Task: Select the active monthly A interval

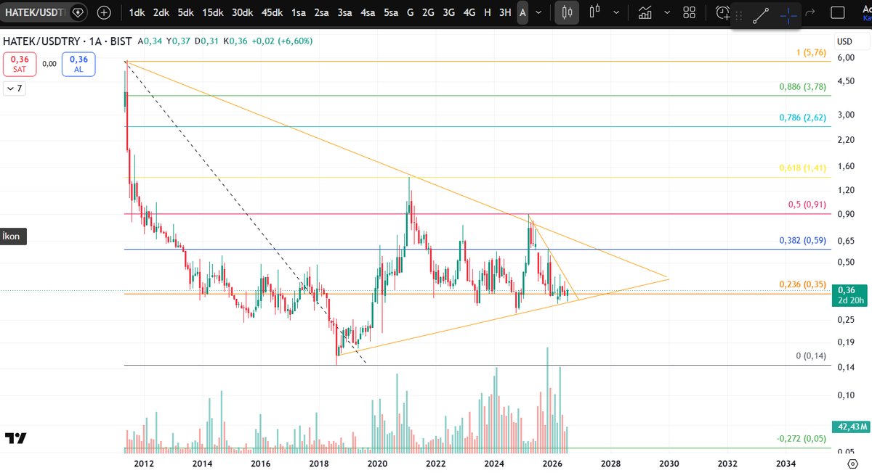Action: click(522, 12)
